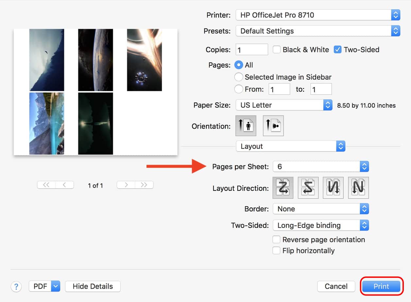The width and height of the screenshot is (411, 302).
Task: Go to first page in preview
Action: coord(46,185)
